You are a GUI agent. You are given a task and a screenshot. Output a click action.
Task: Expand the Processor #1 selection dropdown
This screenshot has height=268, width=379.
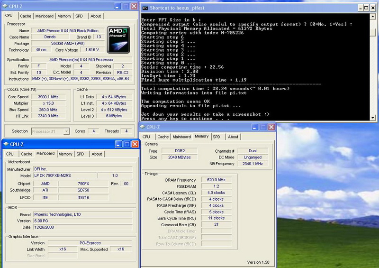pyautogui.click(x=66, y=131)
